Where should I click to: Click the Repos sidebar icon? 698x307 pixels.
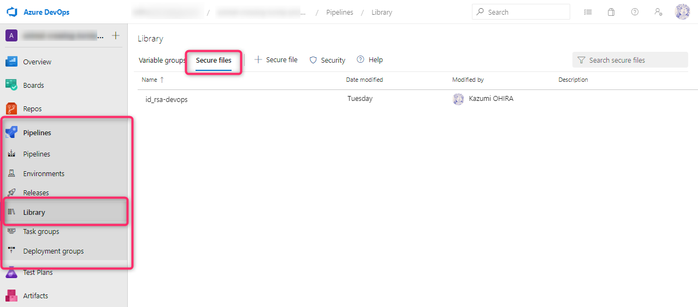point(11,109)
